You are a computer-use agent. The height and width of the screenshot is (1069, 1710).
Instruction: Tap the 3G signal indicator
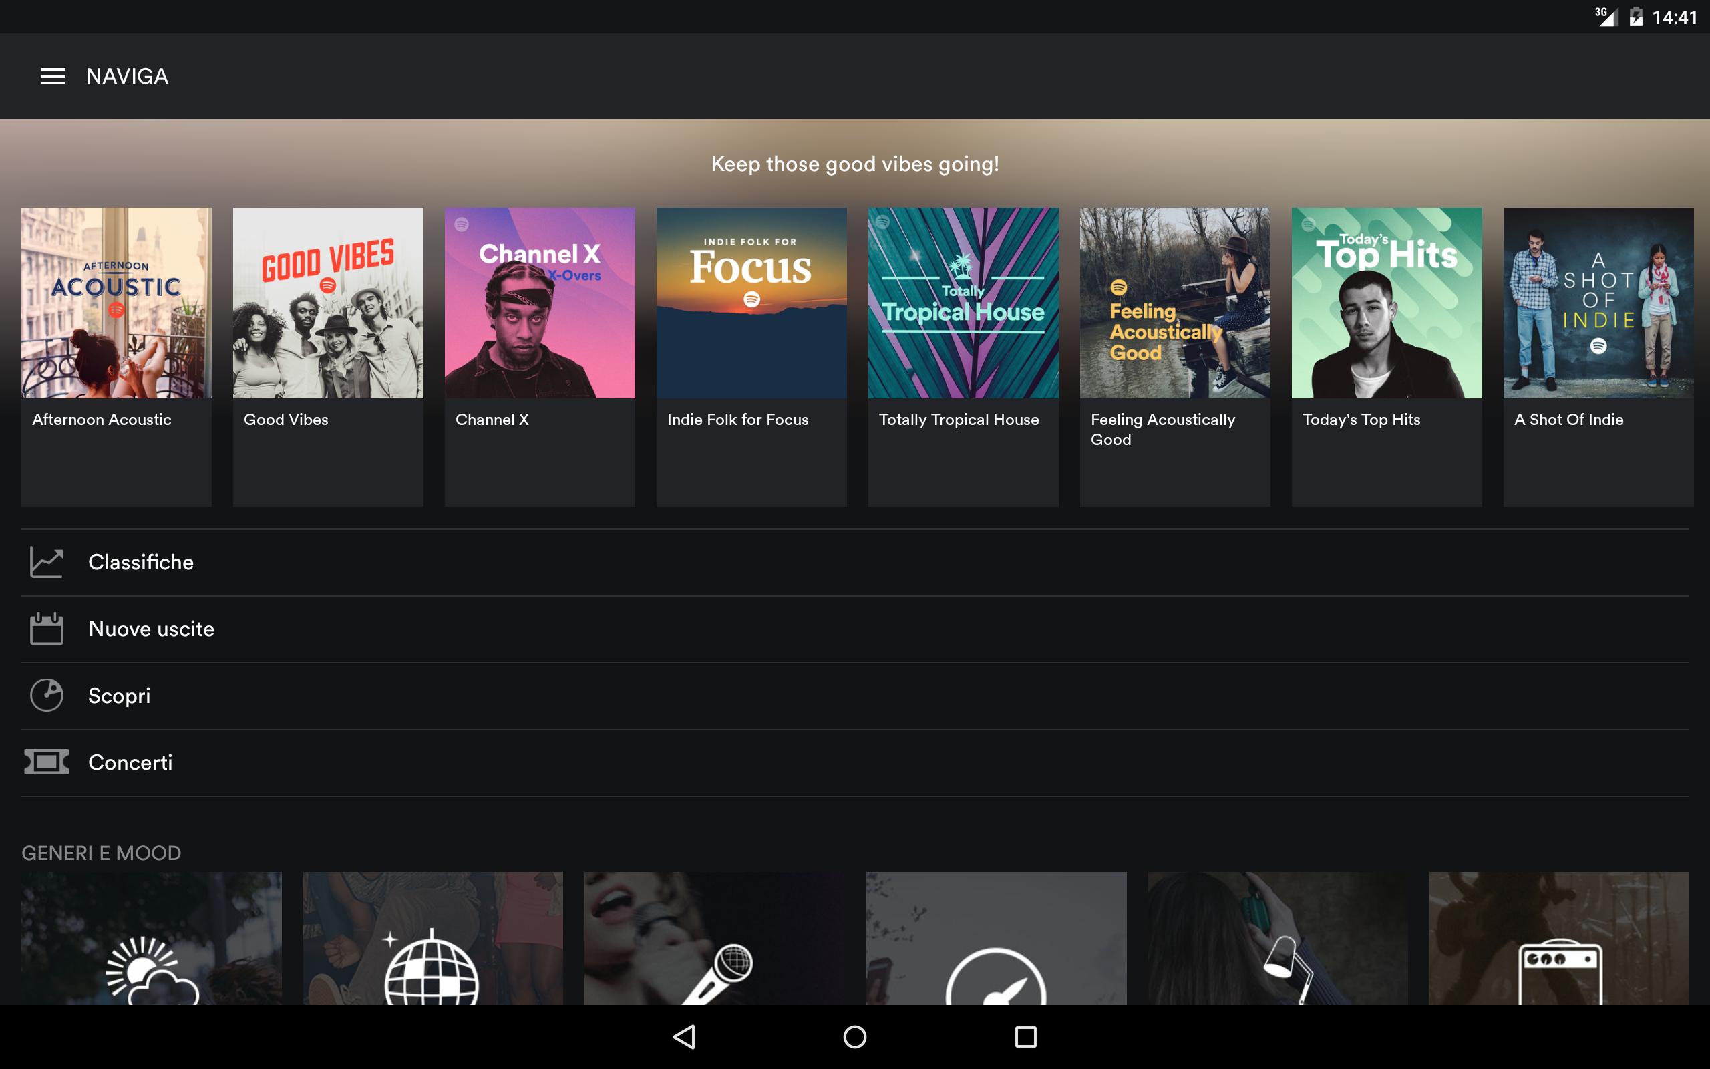pyautogui.click(x=1606, y=16)
